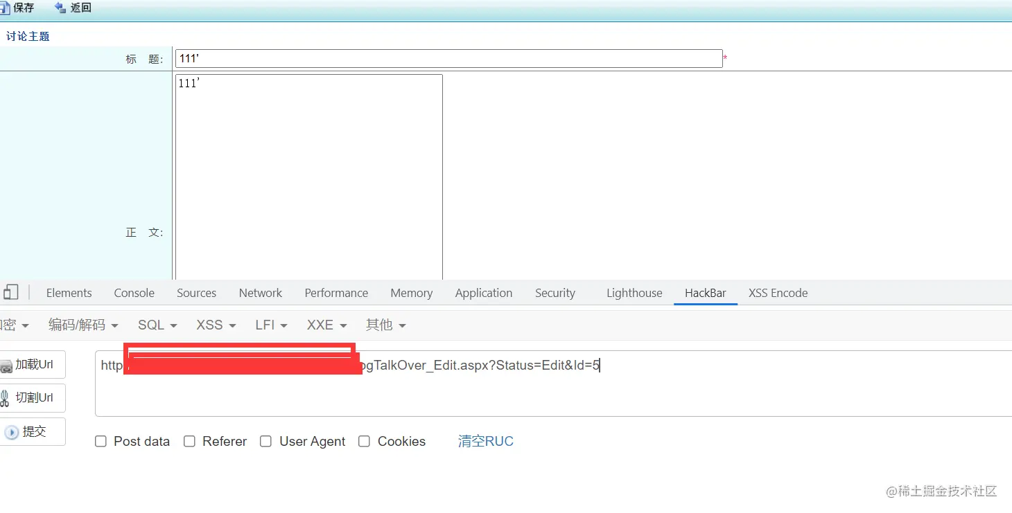Switch to the Performance tab
The image size is (1012, 513).
point(336,293)
